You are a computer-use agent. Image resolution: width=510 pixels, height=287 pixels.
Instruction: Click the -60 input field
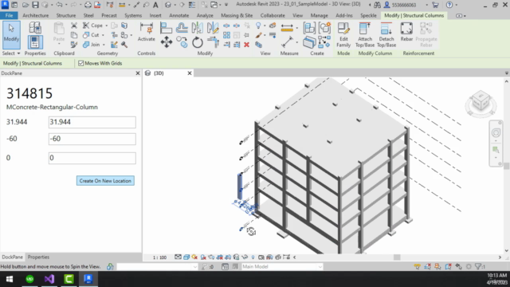click(x=92, y=139)
